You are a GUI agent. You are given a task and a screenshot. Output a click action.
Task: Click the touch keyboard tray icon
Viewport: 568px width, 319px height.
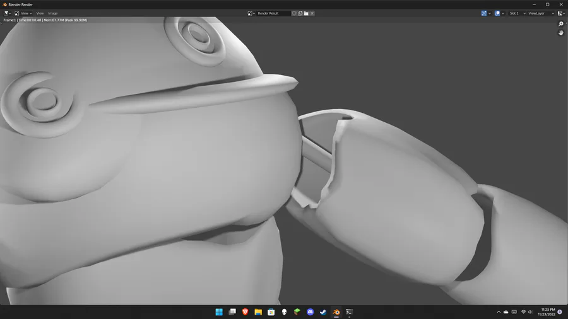point(514,312)
